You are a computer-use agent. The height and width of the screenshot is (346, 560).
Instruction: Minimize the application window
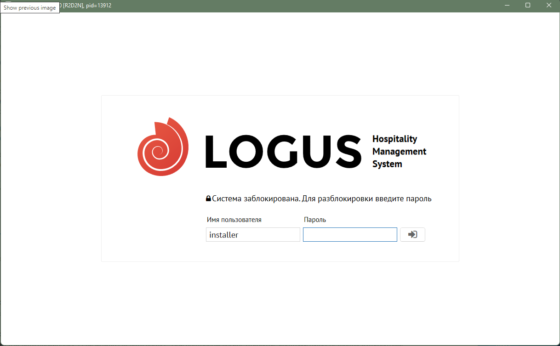(507, 6)
